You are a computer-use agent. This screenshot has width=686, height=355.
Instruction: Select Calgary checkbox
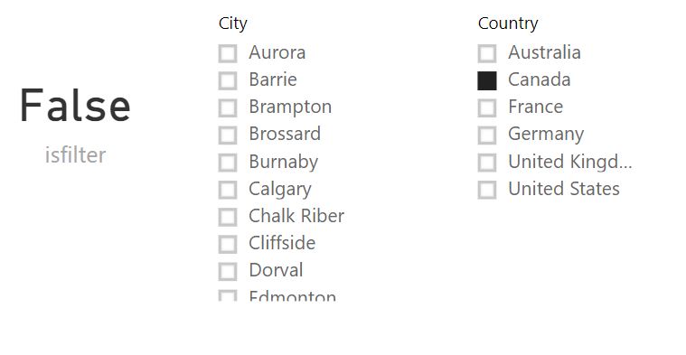click(x=228, y=190)
